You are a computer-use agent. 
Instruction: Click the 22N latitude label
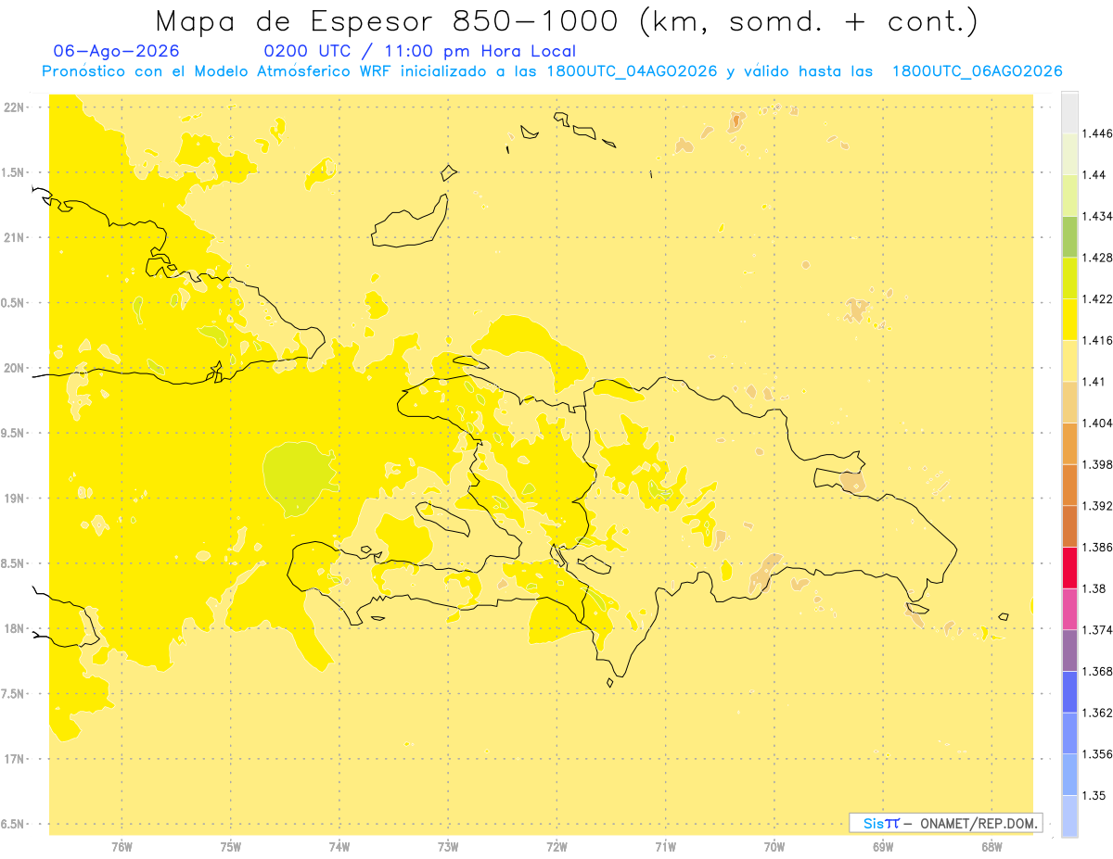tap(15, 107)
